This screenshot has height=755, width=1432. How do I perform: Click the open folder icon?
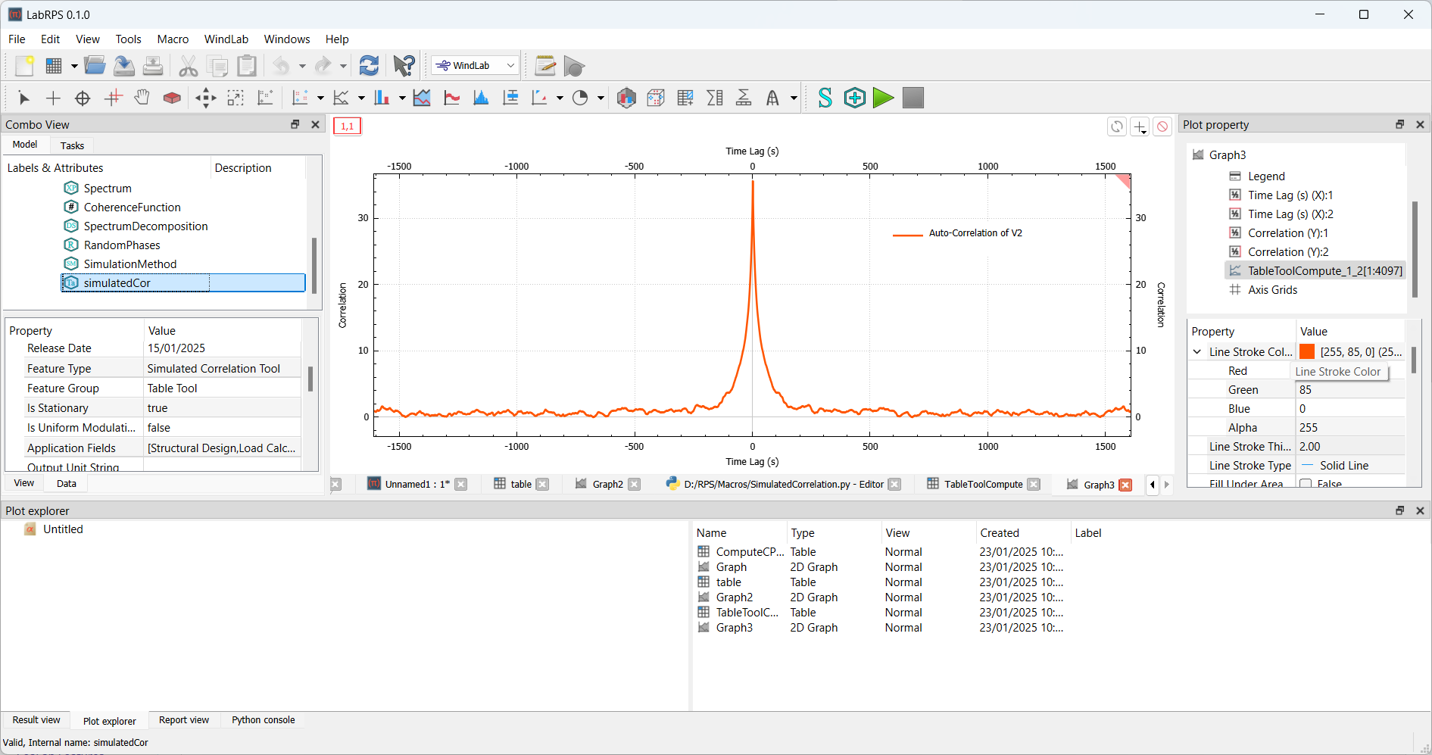click(x=95, y=66)
